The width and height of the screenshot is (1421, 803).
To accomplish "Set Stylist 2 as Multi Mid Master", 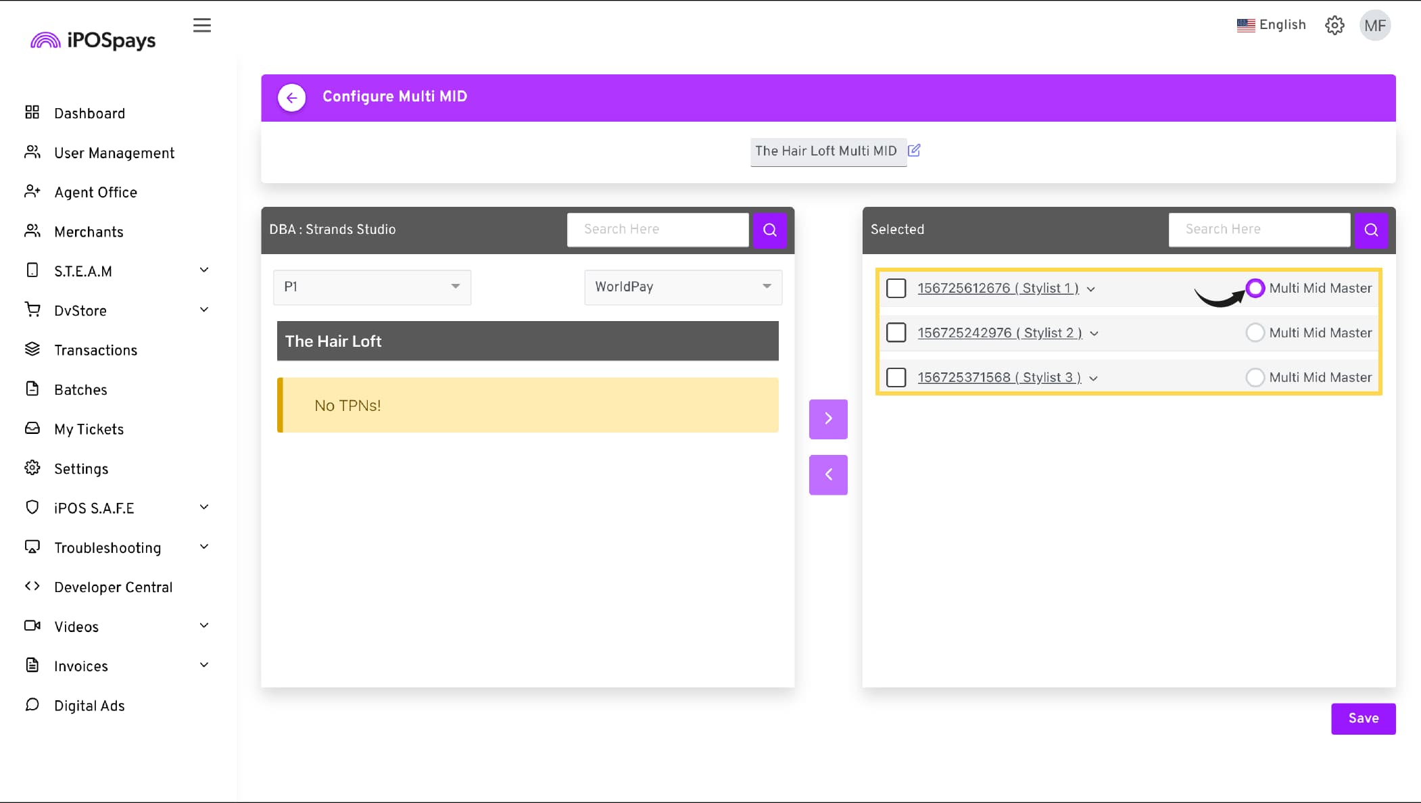I will point(1255,333).
